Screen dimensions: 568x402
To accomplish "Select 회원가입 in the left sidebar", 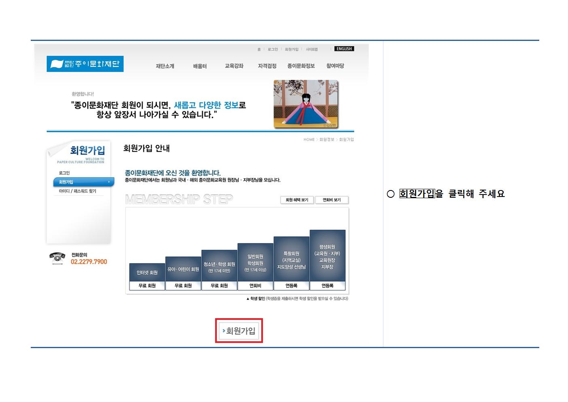I will pos(84,182).
